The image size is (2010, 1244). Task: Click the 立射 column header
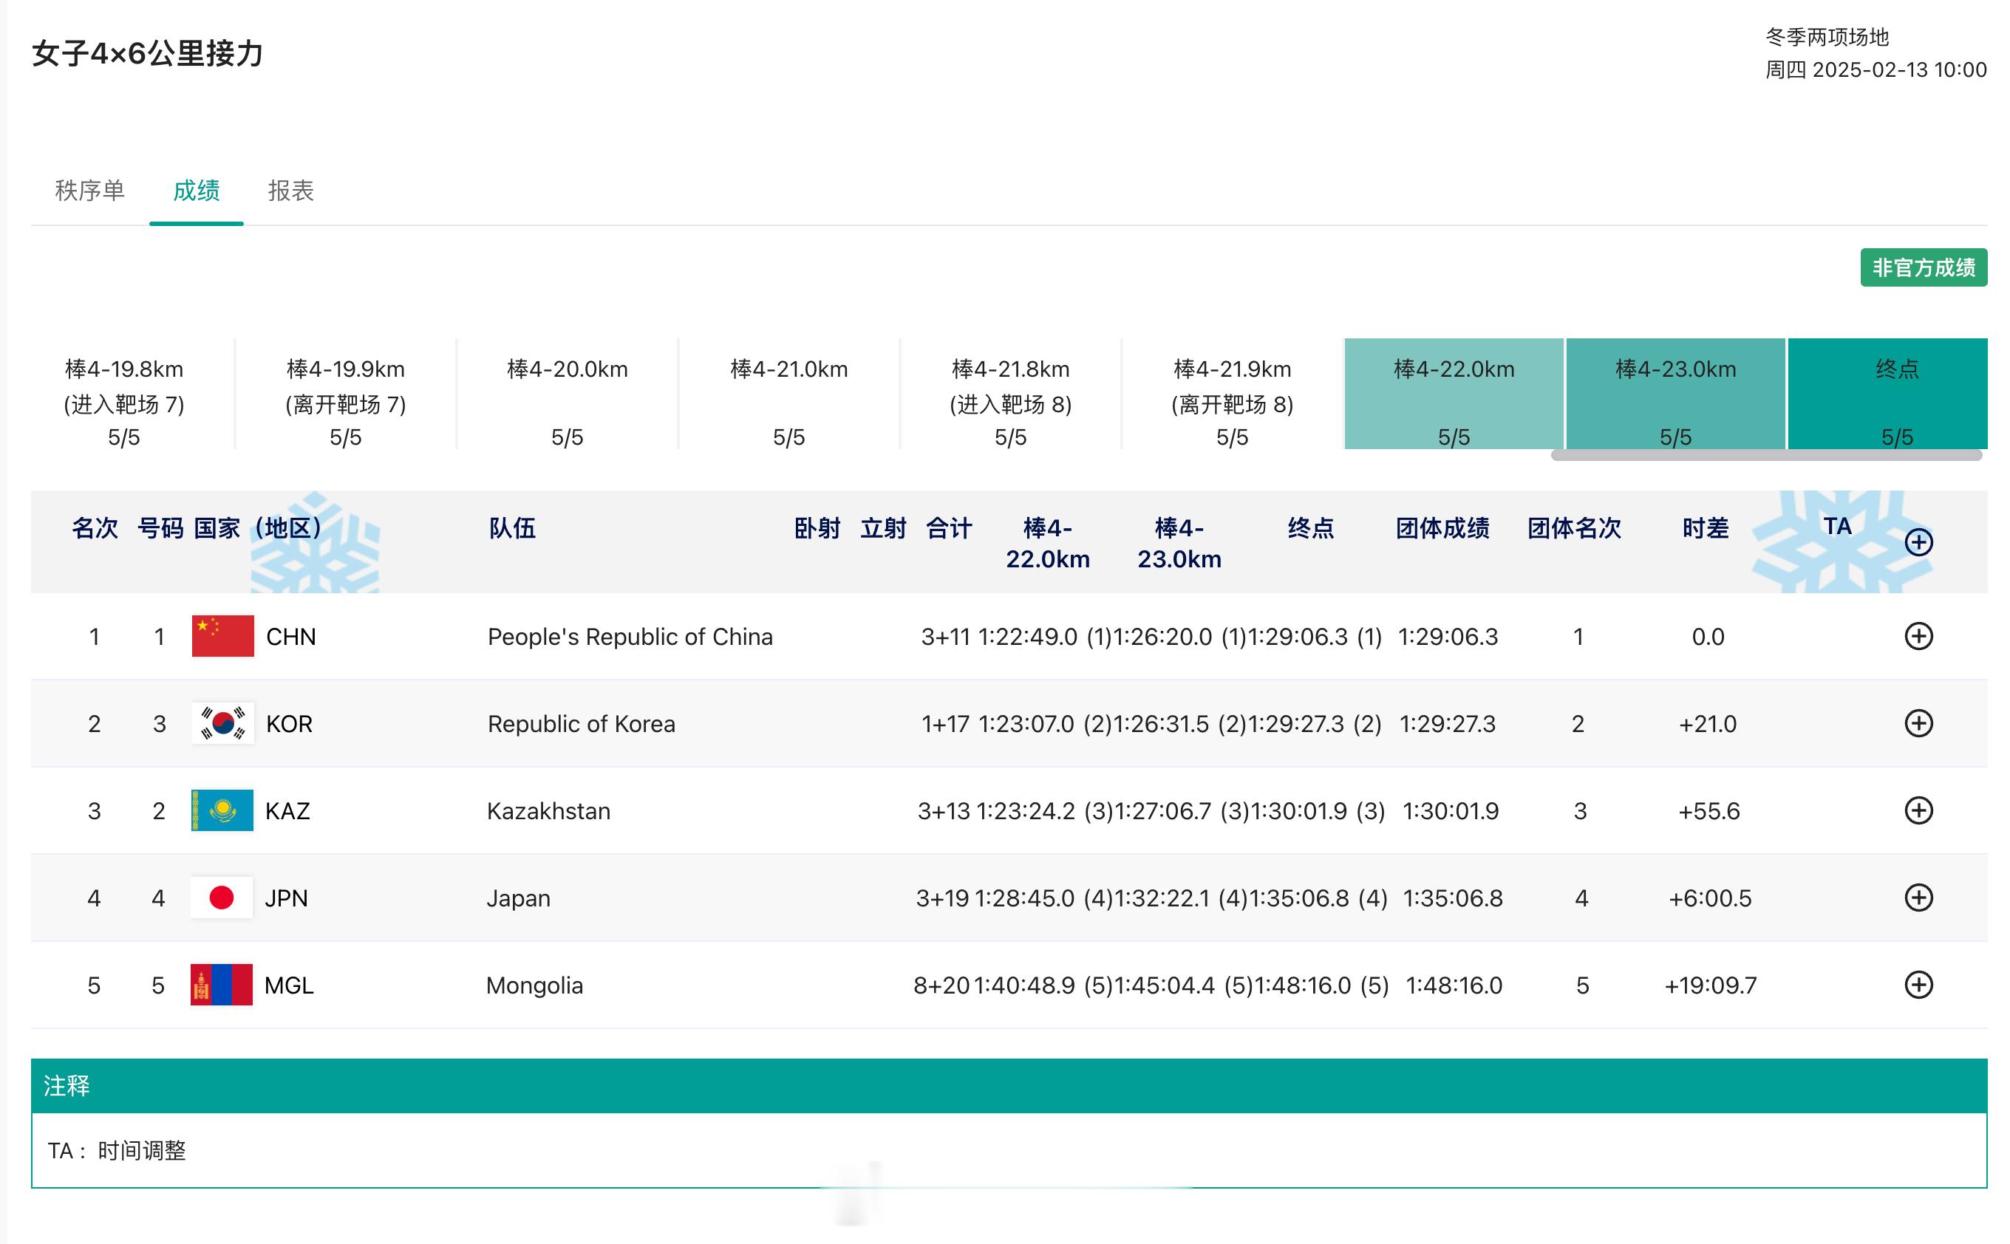(x=883, y=528)
